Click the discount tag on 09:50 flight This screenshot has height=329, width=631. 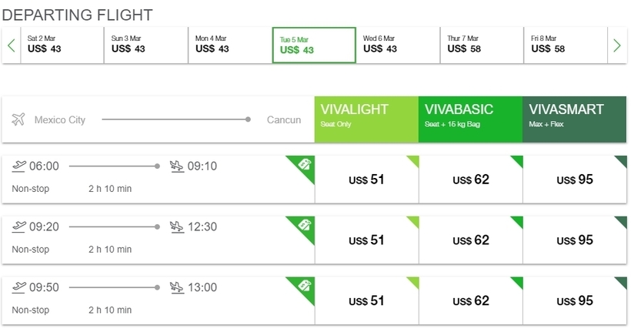[305, 286]
